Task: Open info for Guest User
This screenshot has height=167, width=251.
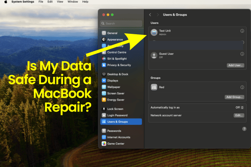Action: 242,54
